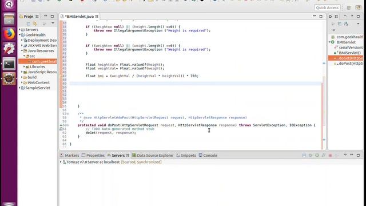This screenshot has width=366, height=206.
Task: Expand JAX-WS Web Services node
Action: [22, 46]
